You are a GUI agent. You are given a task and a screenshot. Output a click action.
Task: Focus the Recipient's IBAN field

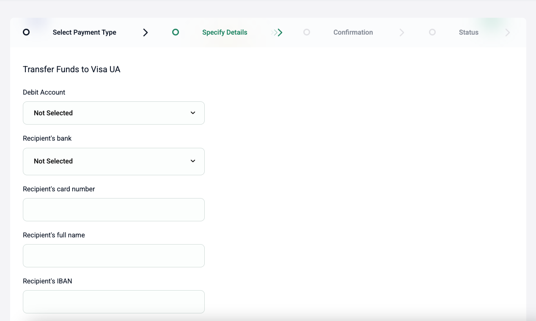tap(114, 302)
